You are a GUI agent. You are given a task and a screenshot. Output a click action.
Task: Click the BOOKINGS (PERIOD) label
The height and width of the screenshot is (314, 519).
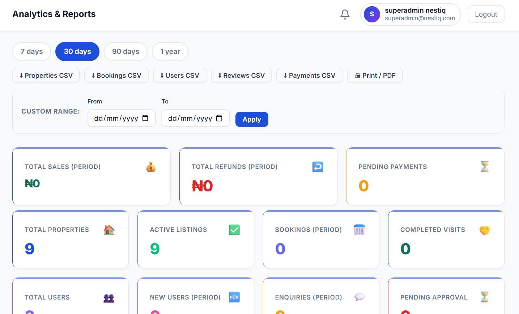[x=309, y=230]
